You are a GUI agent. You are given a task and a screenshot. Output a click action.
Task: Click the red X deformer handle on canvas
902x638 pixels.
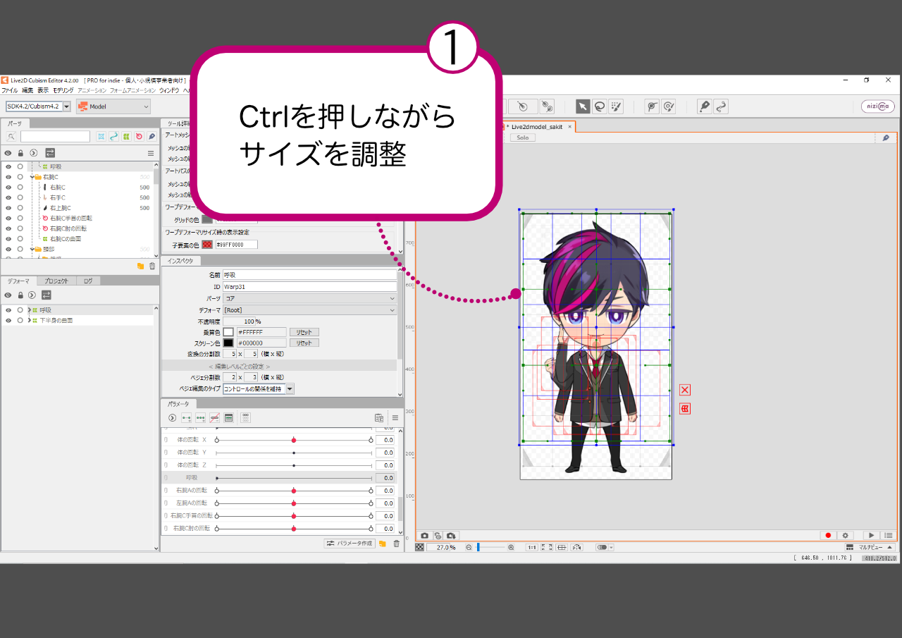tap(685, 390)
